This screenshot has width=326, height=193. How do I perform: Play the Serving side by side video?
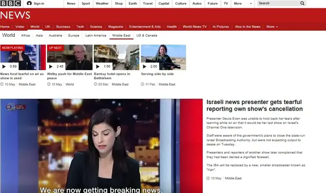tap(144, 67)
